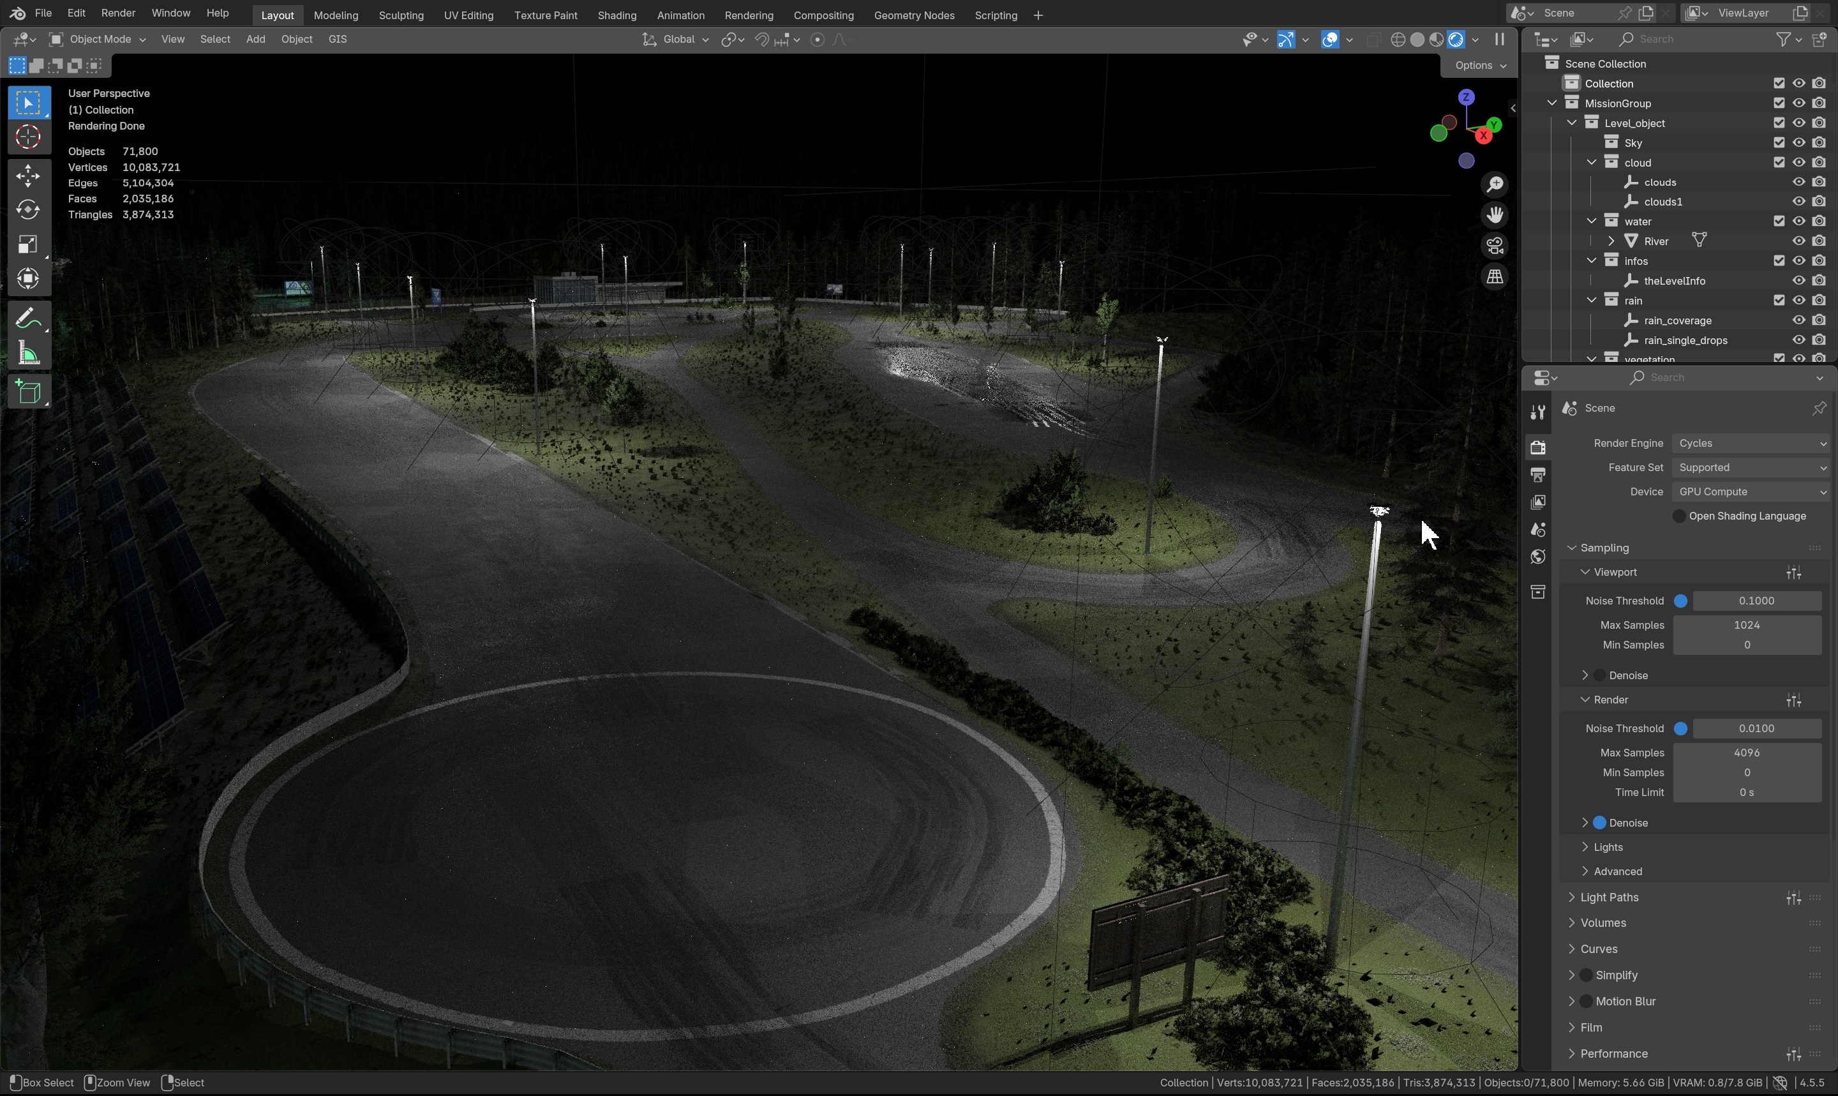Open Output properties tab icon
This screenshot has width=1838, height=1096.
1537,475
